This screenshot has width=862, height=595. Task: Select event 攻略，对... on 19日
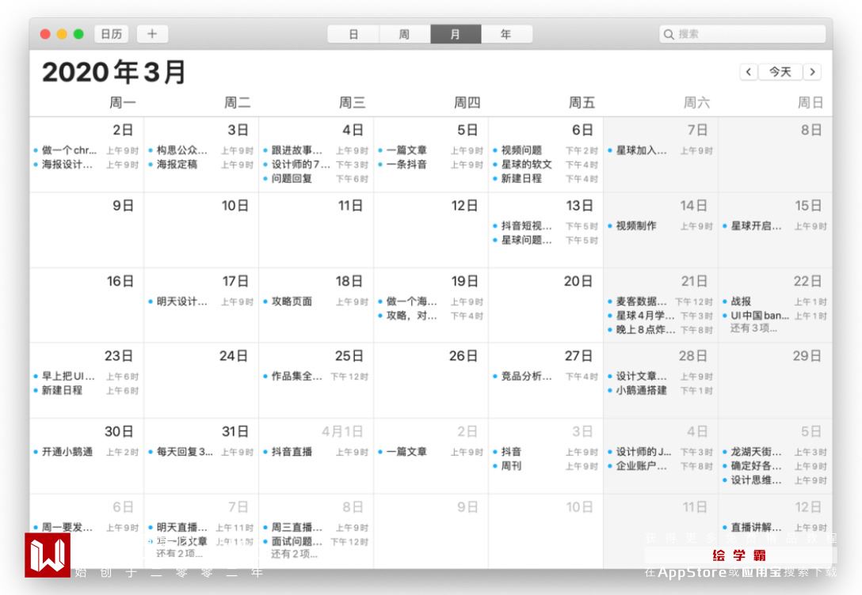(x=431, y=316)
